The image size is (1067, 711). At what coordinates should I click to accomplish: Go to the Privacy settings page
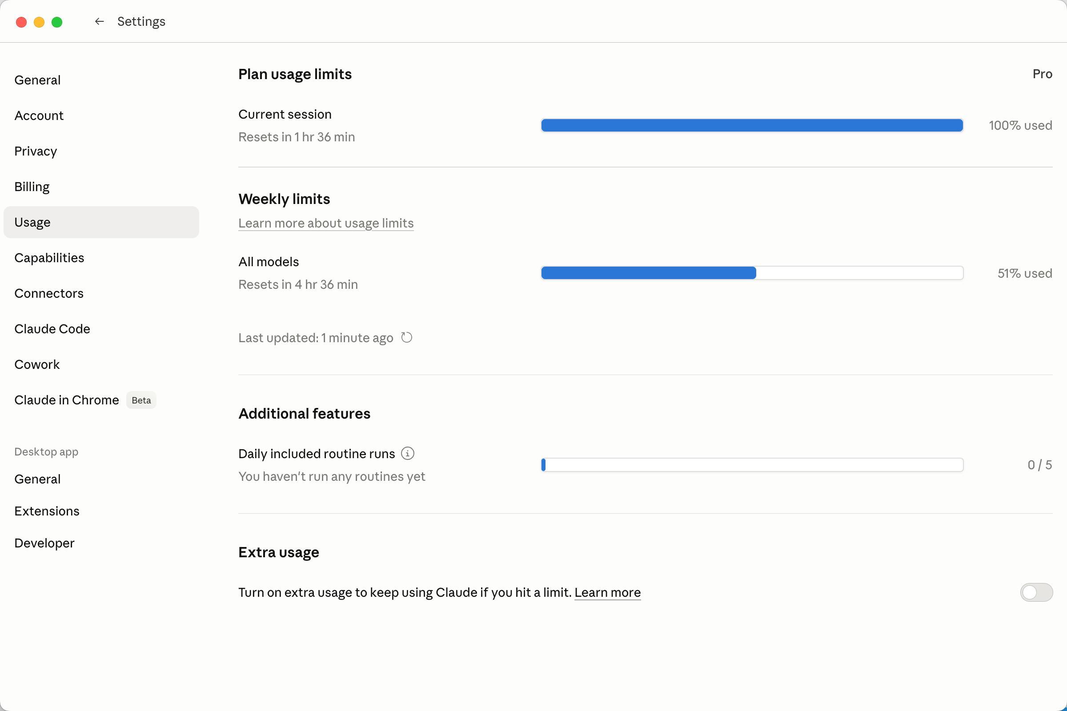36,151
